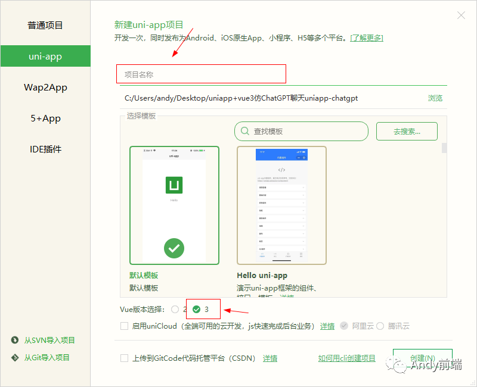Image resolution: width=477 pixels, height=387 pixels.
Task: Select Vue version 3 radio button
Action: pyautogui.click(x=197, y=309)
